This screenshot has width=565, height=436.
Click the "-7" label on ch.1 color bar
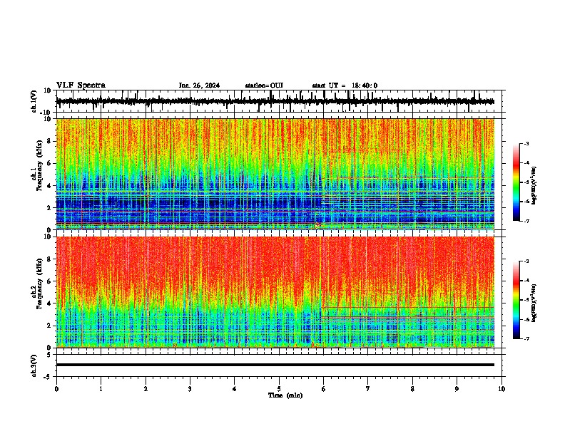526,221
